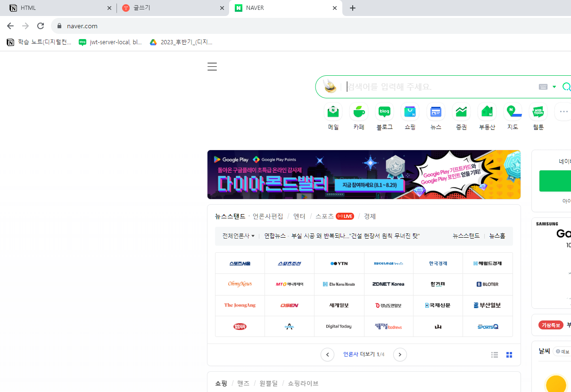This screenshot has width=571, height=392.
Task: Open the on-screen keyboard icon in search box
Action: (543, 87)
